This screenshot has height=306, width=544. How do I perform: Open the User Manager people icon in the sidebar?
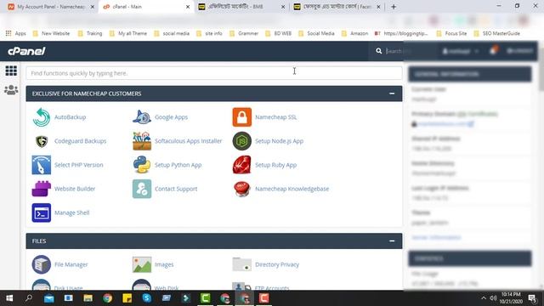click(11, 90)
